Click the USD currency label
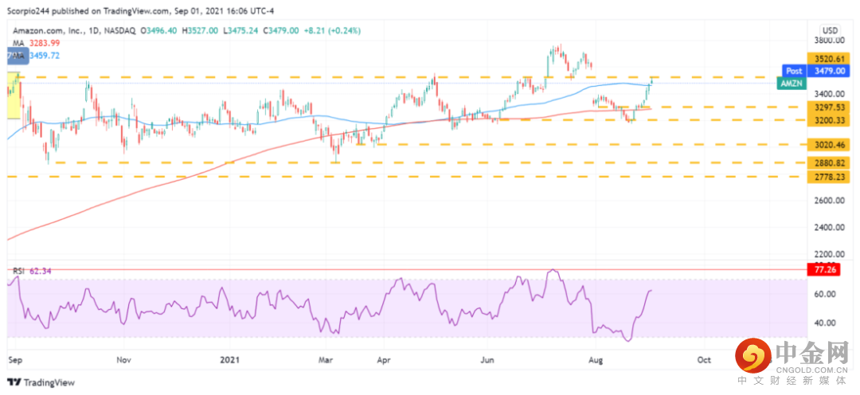860x395 pixels. pos(828,30)
